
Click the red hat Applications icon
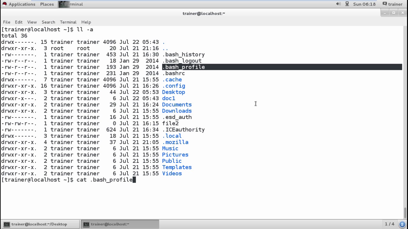(x=4, y=4)
